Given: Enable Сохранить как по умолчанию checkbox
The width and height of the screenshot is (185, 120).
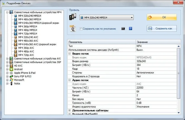Looking at the screenshot, I should pos(81,29).
